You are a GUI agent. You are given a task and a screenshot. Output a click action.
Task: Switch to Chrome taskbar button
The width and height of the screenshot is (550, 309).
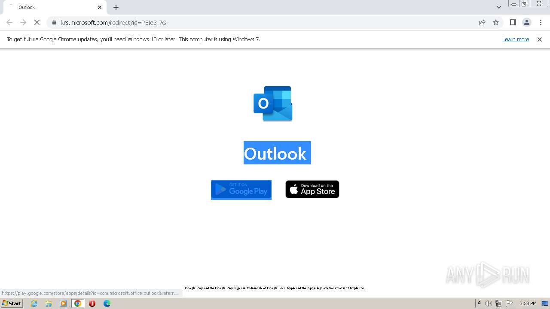tap(78, 303)
